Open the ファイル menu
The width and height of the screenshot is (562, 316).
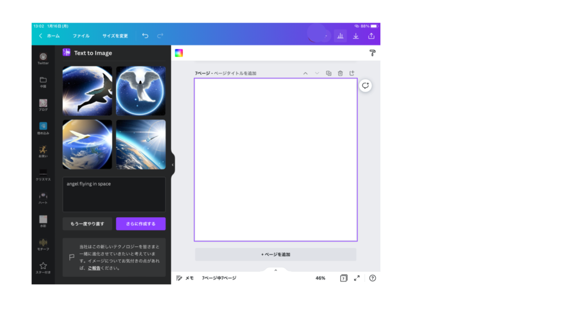(81, 36)
